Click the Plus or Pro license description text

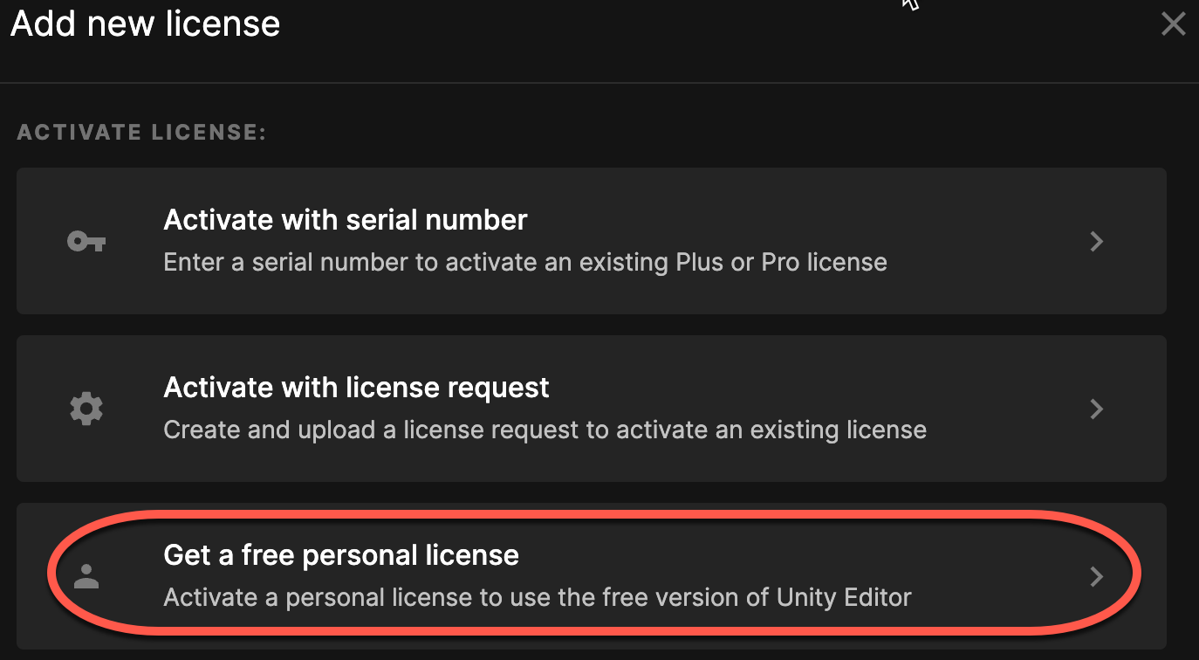point(524,261)
